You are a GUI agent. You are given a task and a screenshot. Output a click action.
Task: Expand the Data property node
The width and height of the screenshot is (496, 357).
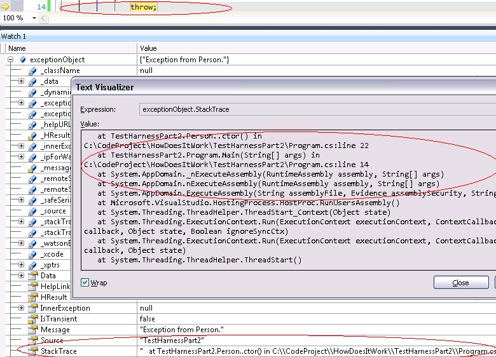21,276
